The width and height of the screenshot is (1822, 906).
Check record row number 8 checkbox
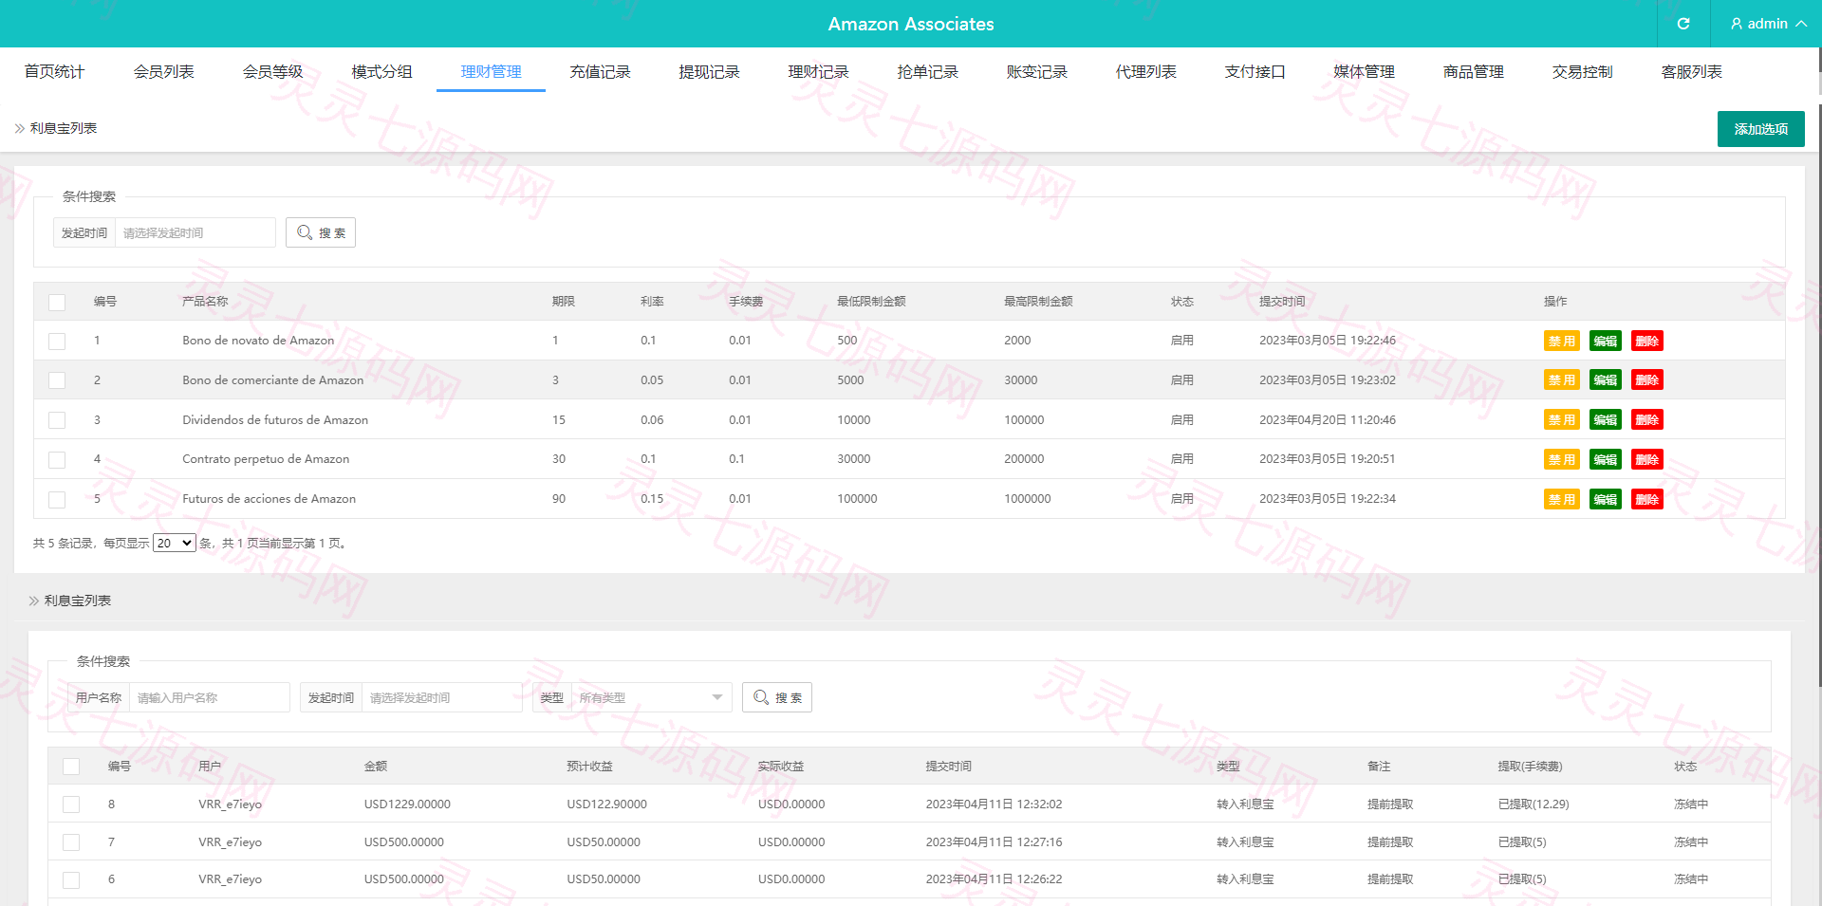71,804
